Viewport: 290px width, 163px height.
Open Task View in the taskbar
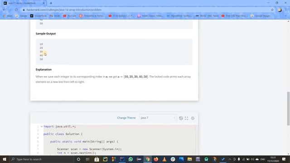tap(87, 159)
